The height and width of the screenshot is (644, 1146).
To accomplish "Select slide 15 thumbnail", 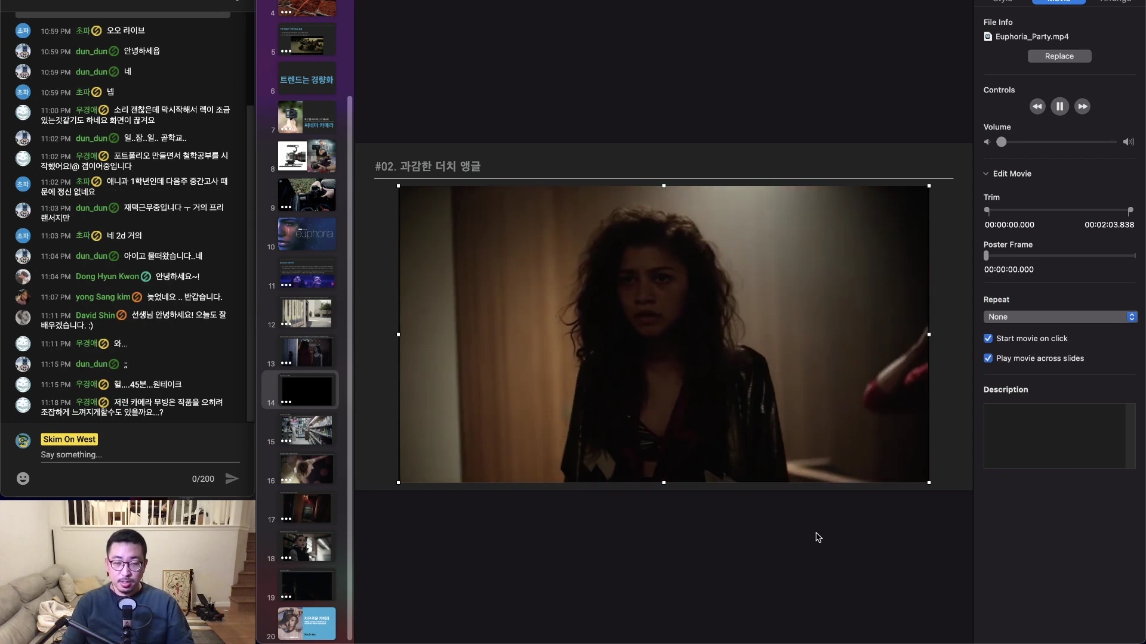I will tap(307, 429).
